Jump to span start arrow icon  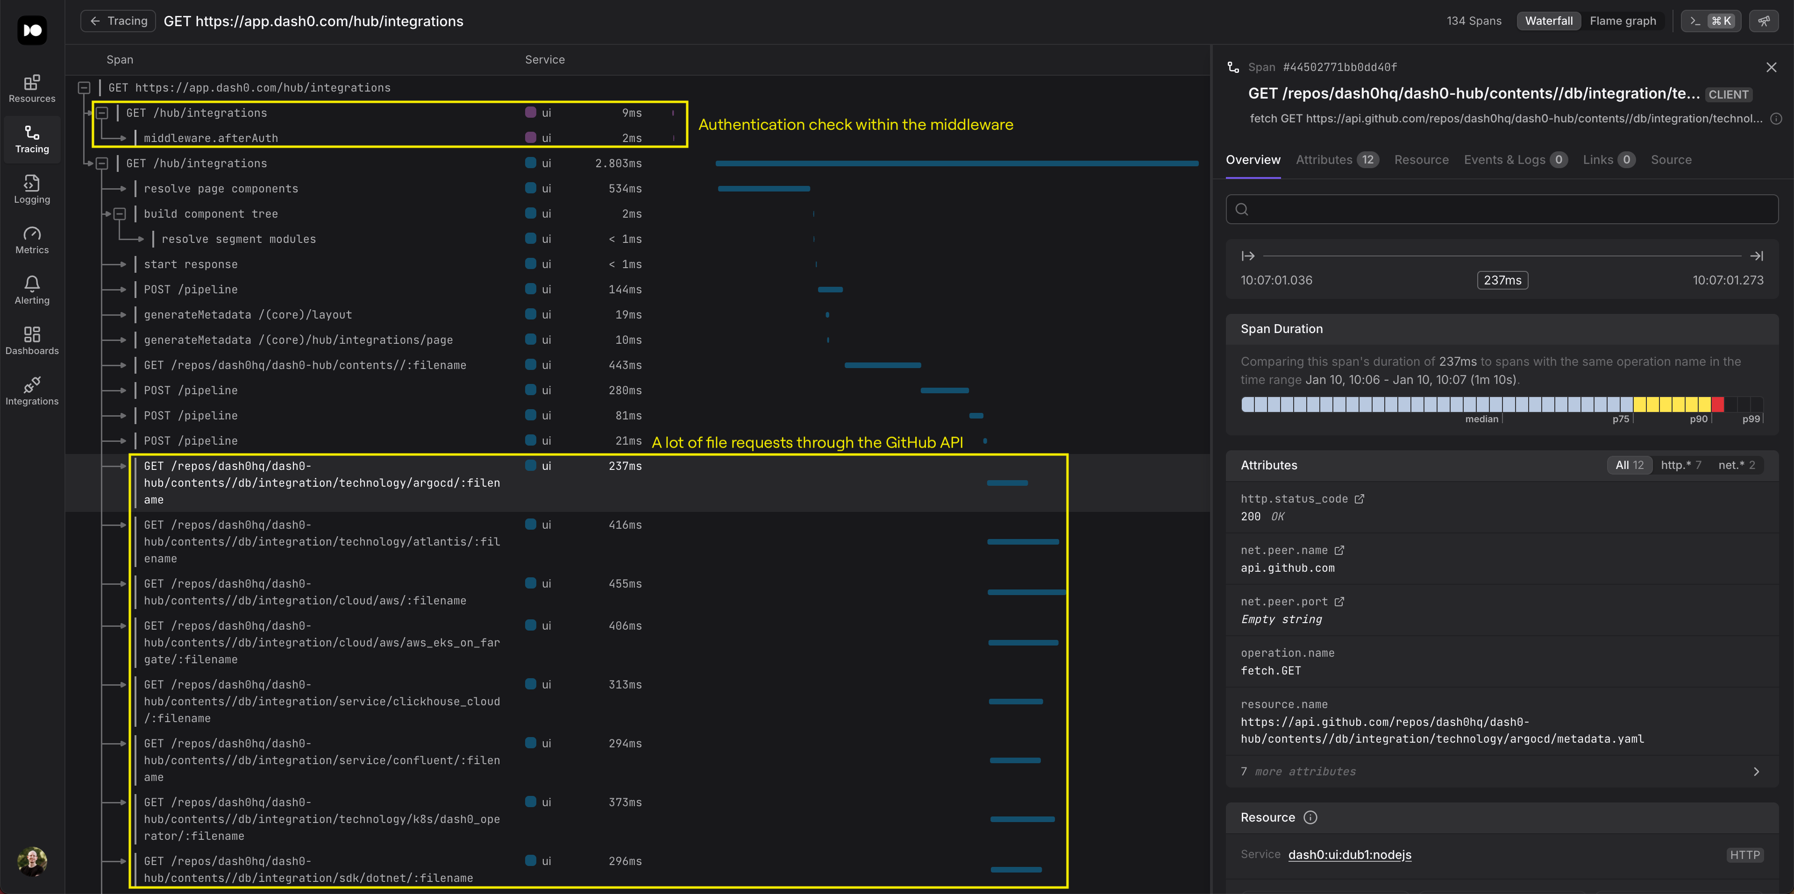[1248, 256]
